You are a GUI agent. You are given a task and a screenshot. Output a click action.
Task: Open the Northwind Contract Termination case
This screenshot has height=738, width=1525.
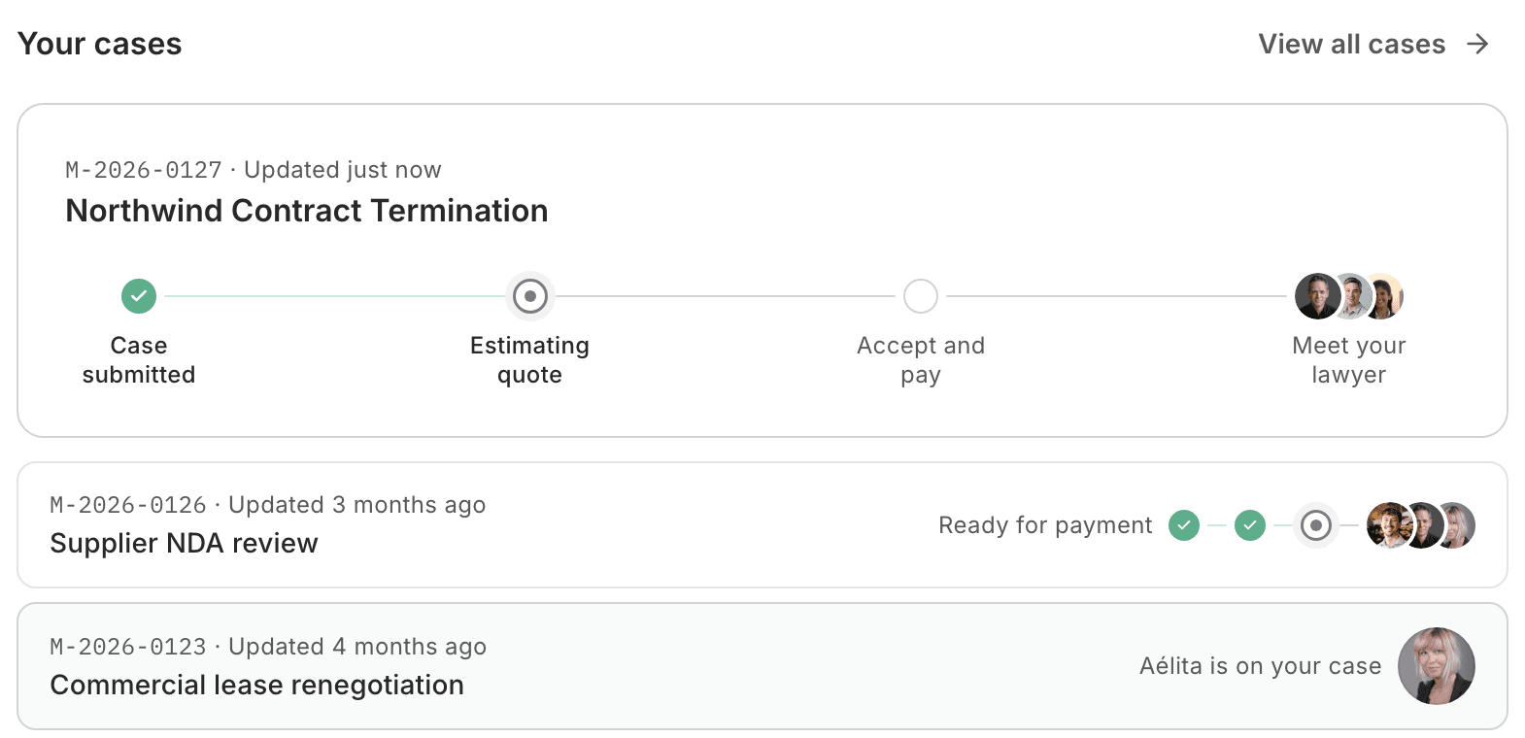(762, 271)
